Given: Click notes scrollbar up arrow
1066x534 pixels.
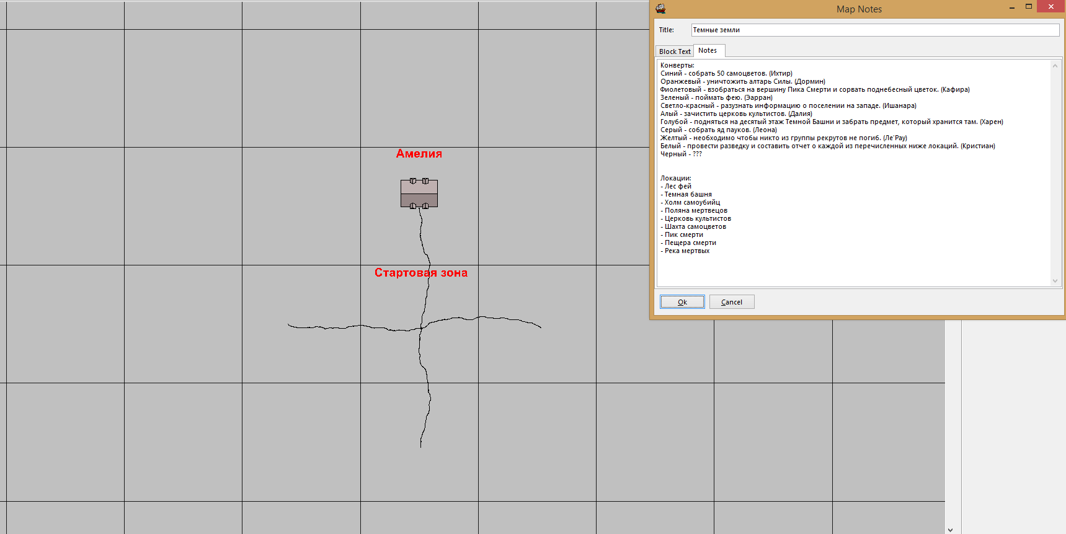Looking at the screenshot, I should click(1055, 65).
